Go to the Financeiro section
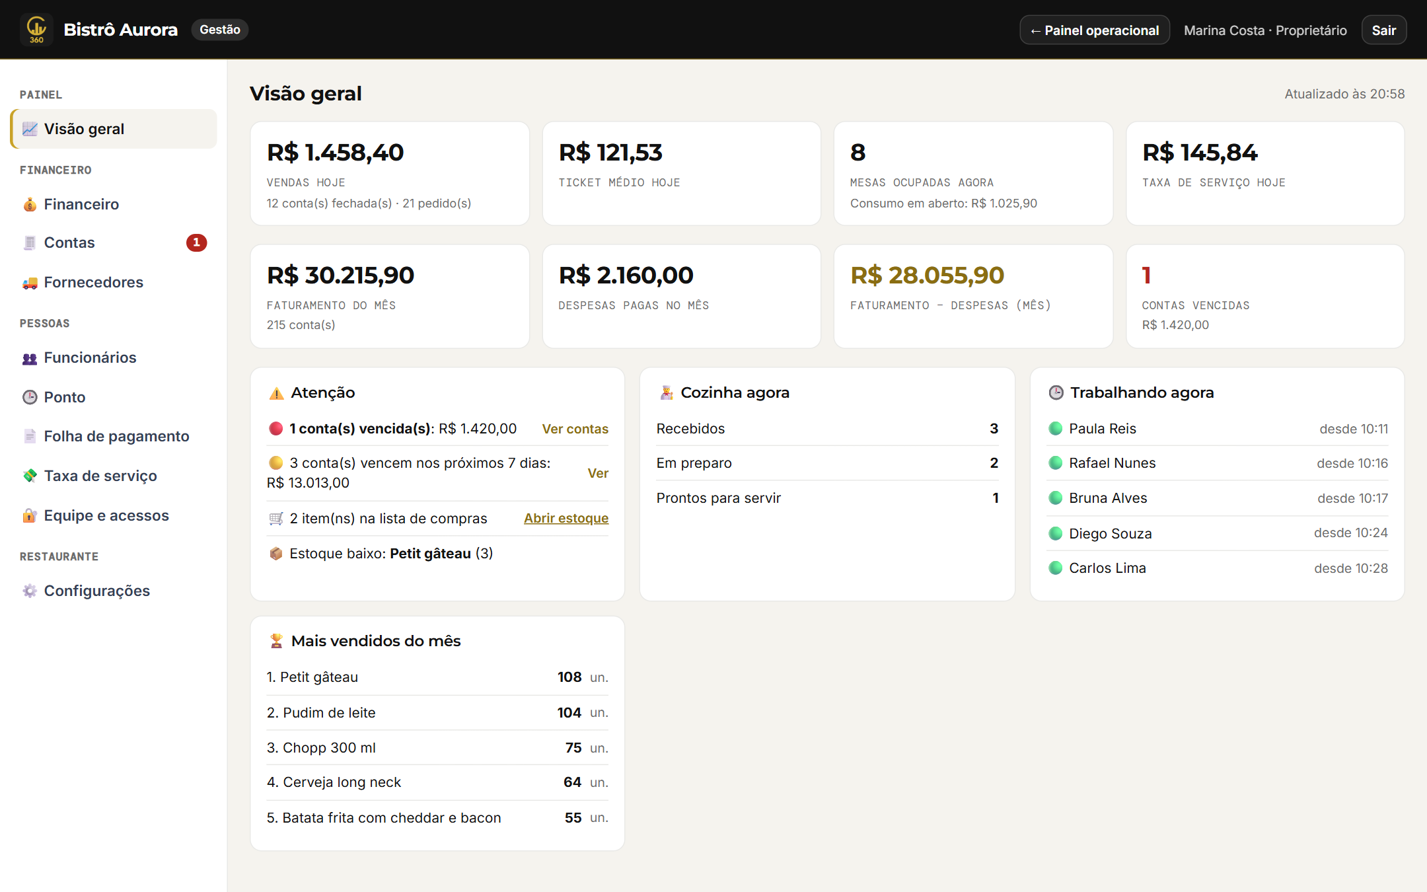 point(114,204)
